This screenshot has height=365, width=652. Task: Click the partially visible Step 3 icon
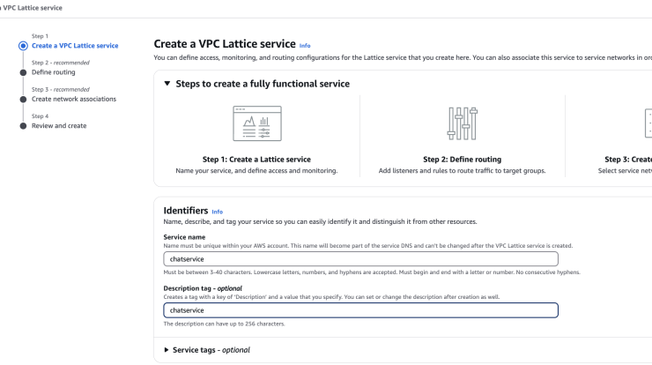tap(648, 123)
